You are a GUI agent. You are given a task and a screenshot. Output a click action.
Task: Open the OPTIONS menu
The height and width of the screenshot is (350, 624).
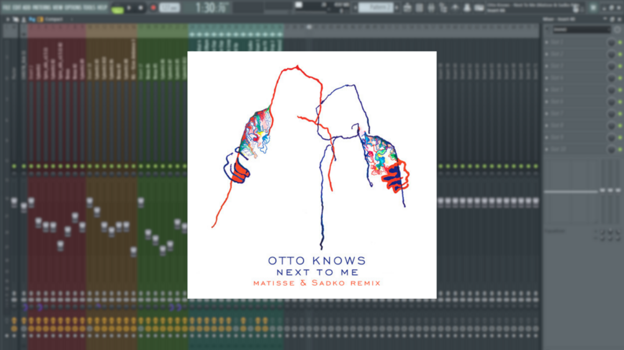74,7
